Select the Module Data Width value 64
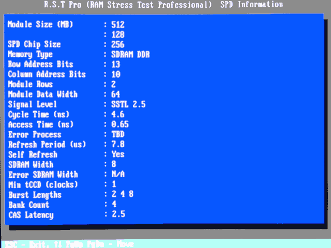 pos(116,94)
